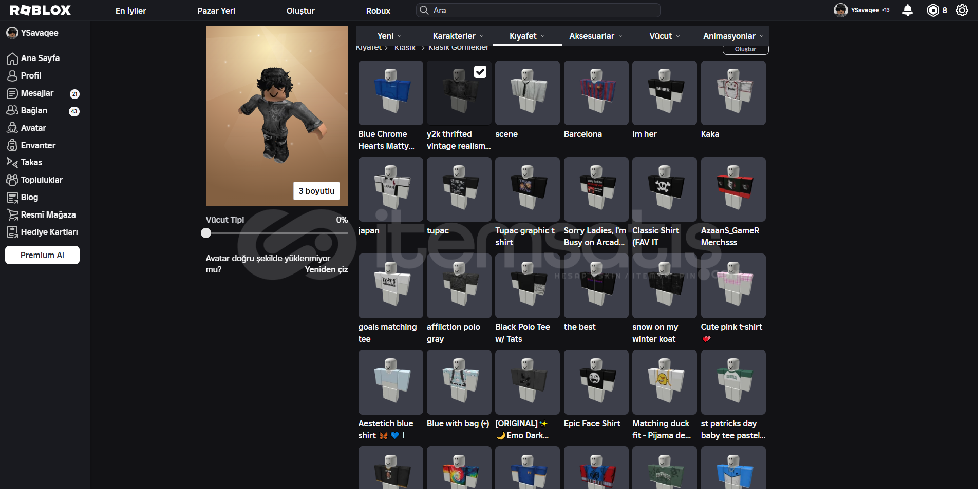The width and height of the screenshot is (979, 489).
Task: Open Envanter in sidebar
Action: [31, 145]
